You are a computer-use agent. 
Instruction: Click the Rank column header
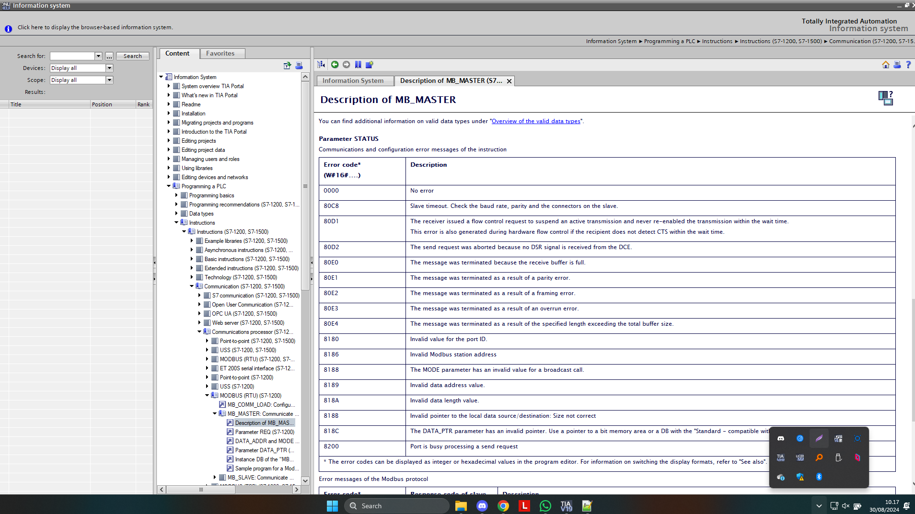pyautogui.click(x=143, y=104)
